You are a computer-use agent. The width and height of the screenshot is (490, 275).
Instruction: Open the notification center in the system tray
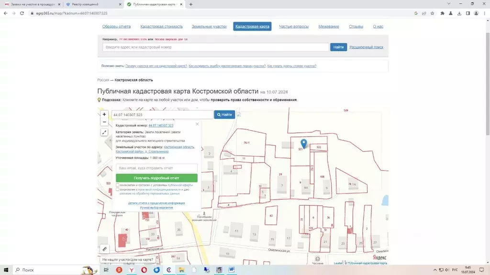click(481, 270)
